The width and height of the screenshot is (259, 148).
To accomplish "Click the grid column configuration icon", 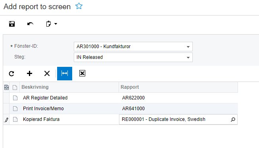I will (6, 87).
